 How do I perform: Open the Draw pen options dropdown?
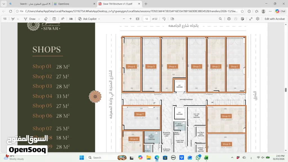pos(39,19)
